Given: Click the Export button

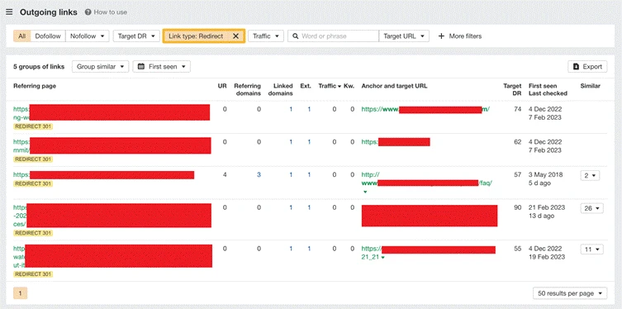Looking at the screenshot, I should point(587,67).
